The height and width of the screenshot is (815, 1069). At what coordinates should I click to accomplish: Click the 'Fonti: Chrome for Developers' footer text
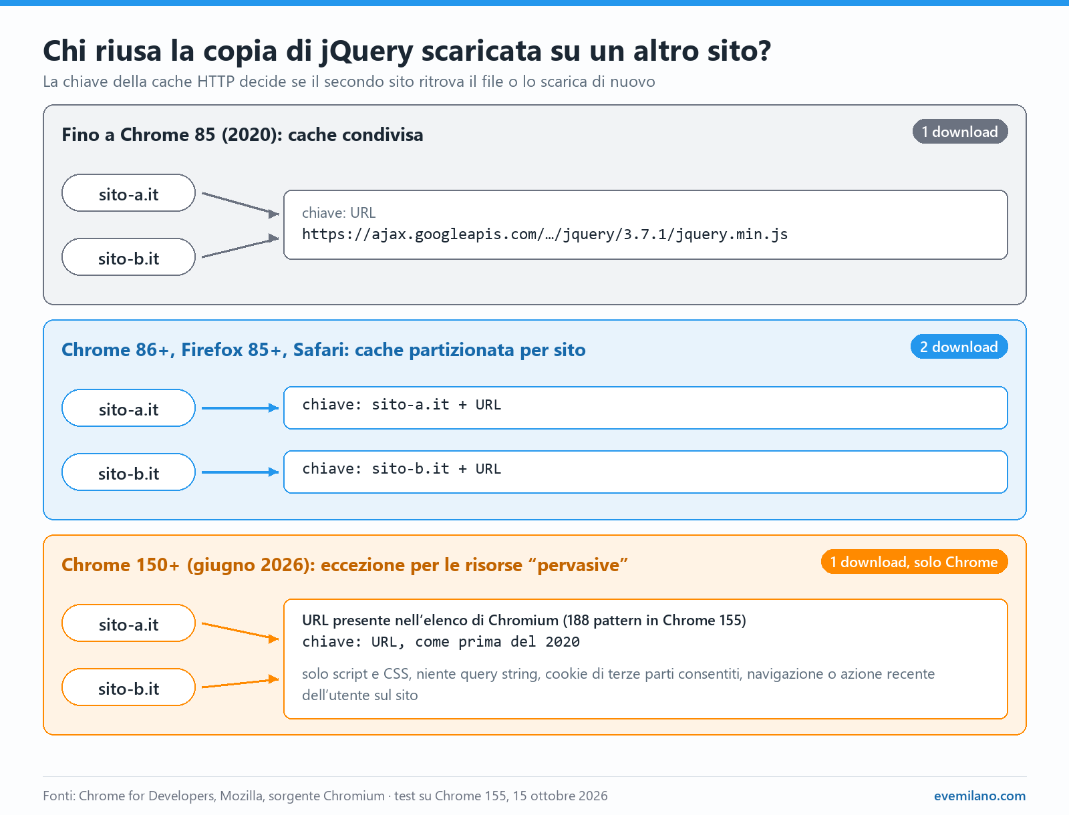click(x=325, y=796)
